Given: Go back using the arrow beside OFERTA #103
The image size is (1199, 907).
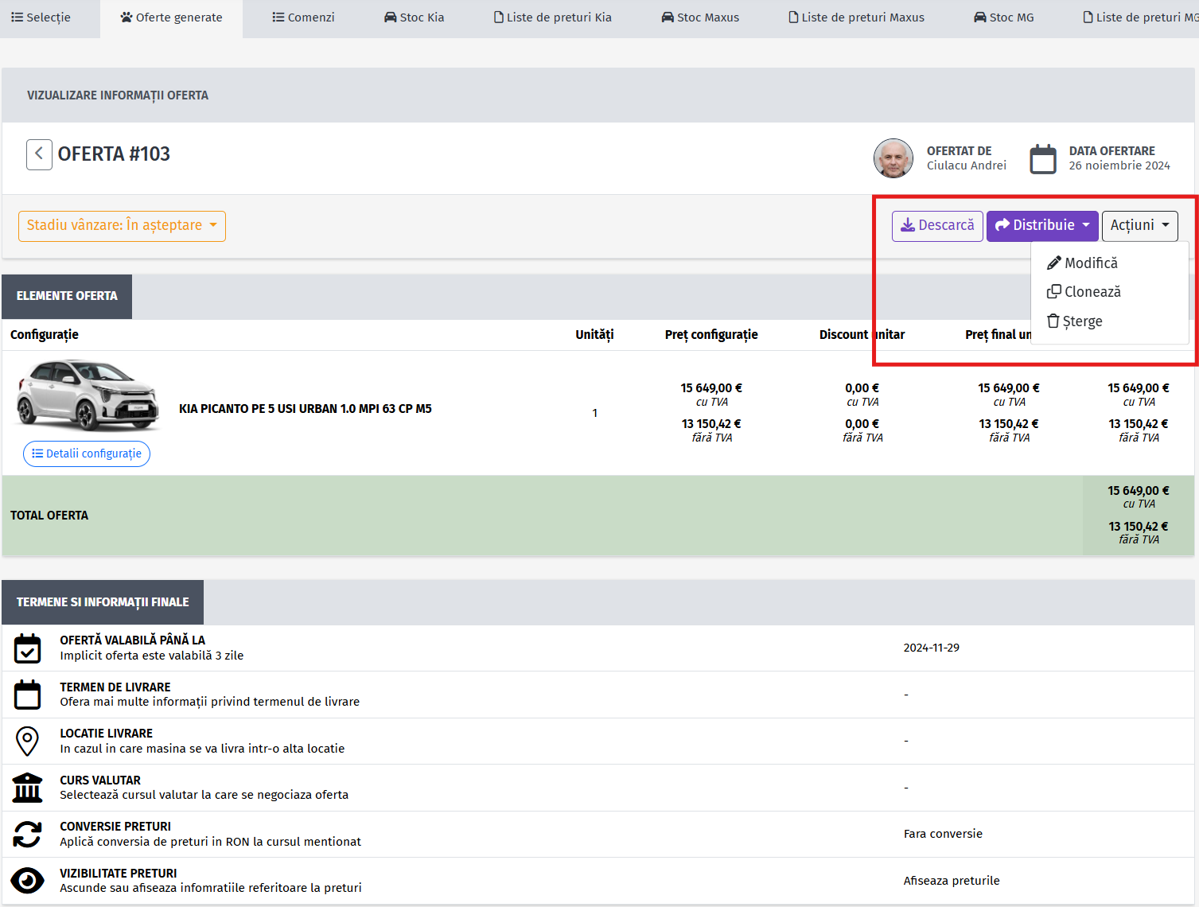Looking at the screenshot, I should pyautogui.click(x=39, y=154).
